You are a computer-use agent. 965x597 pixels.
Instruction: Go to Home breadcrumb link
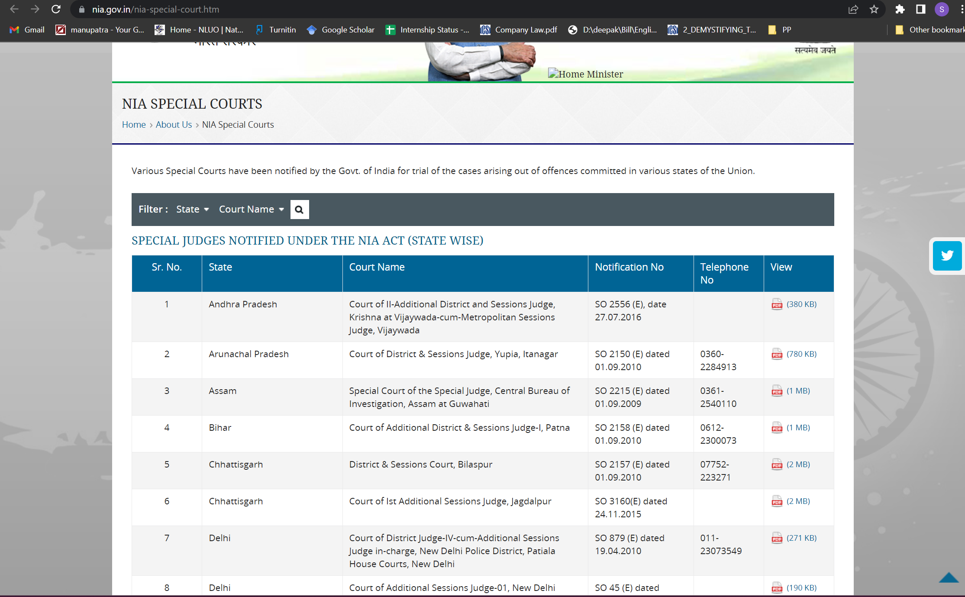coord(134,125)
